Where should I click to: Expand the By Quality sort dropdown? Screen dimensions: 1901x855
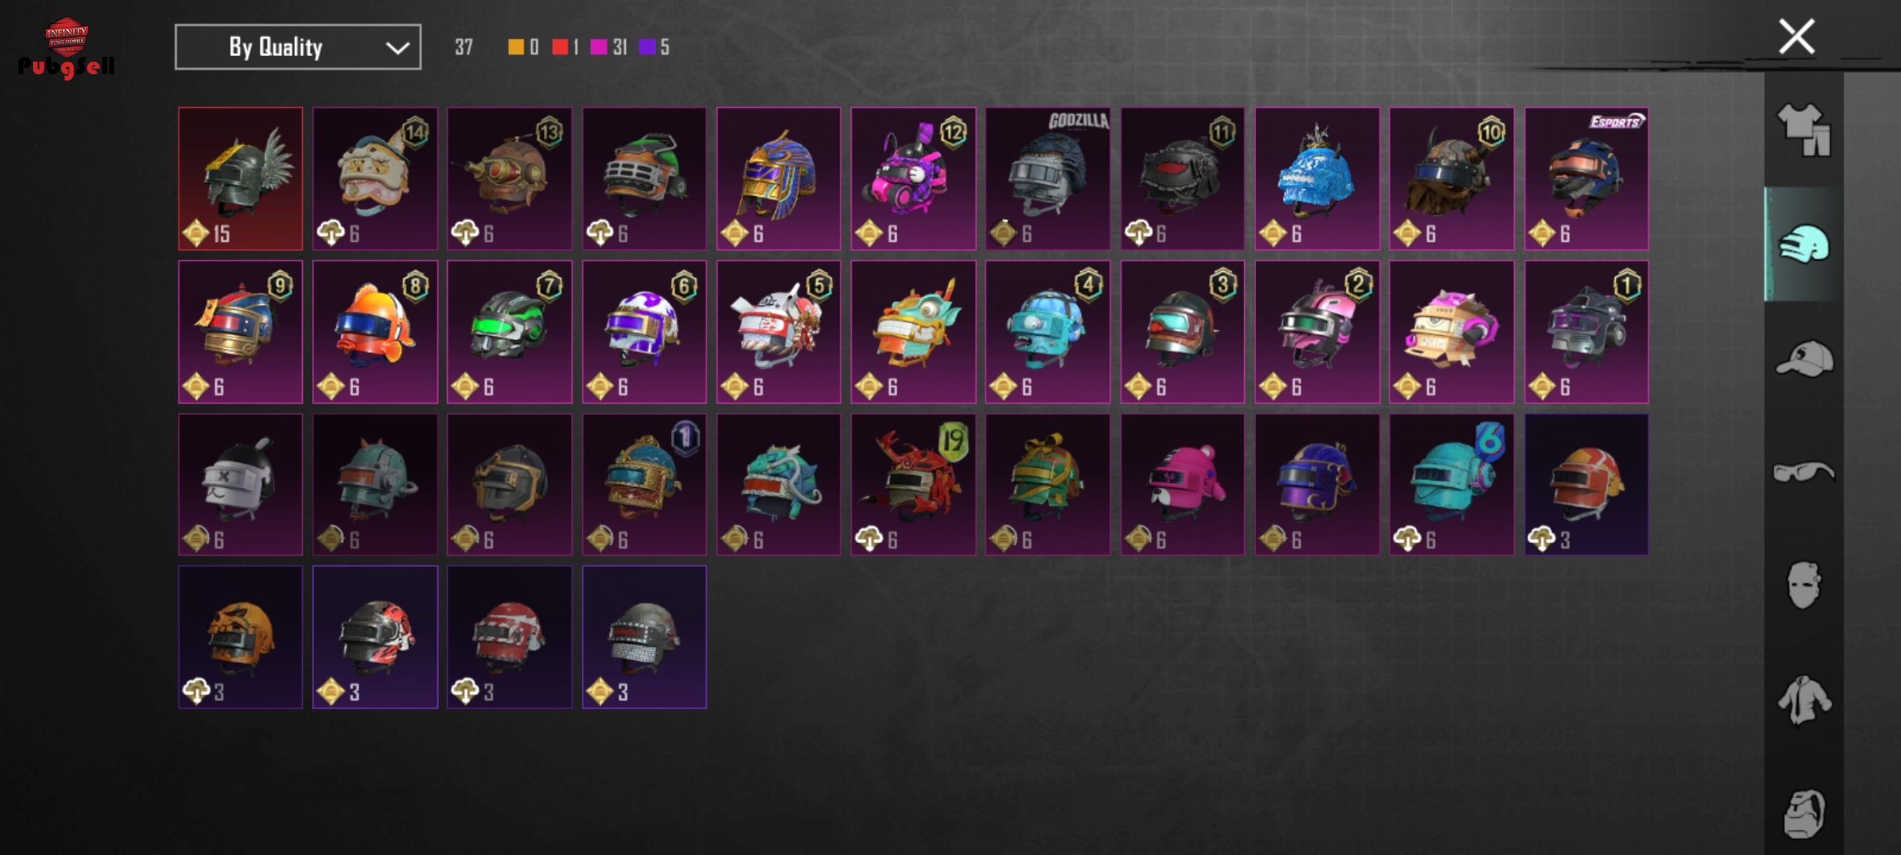pos(297,47)
